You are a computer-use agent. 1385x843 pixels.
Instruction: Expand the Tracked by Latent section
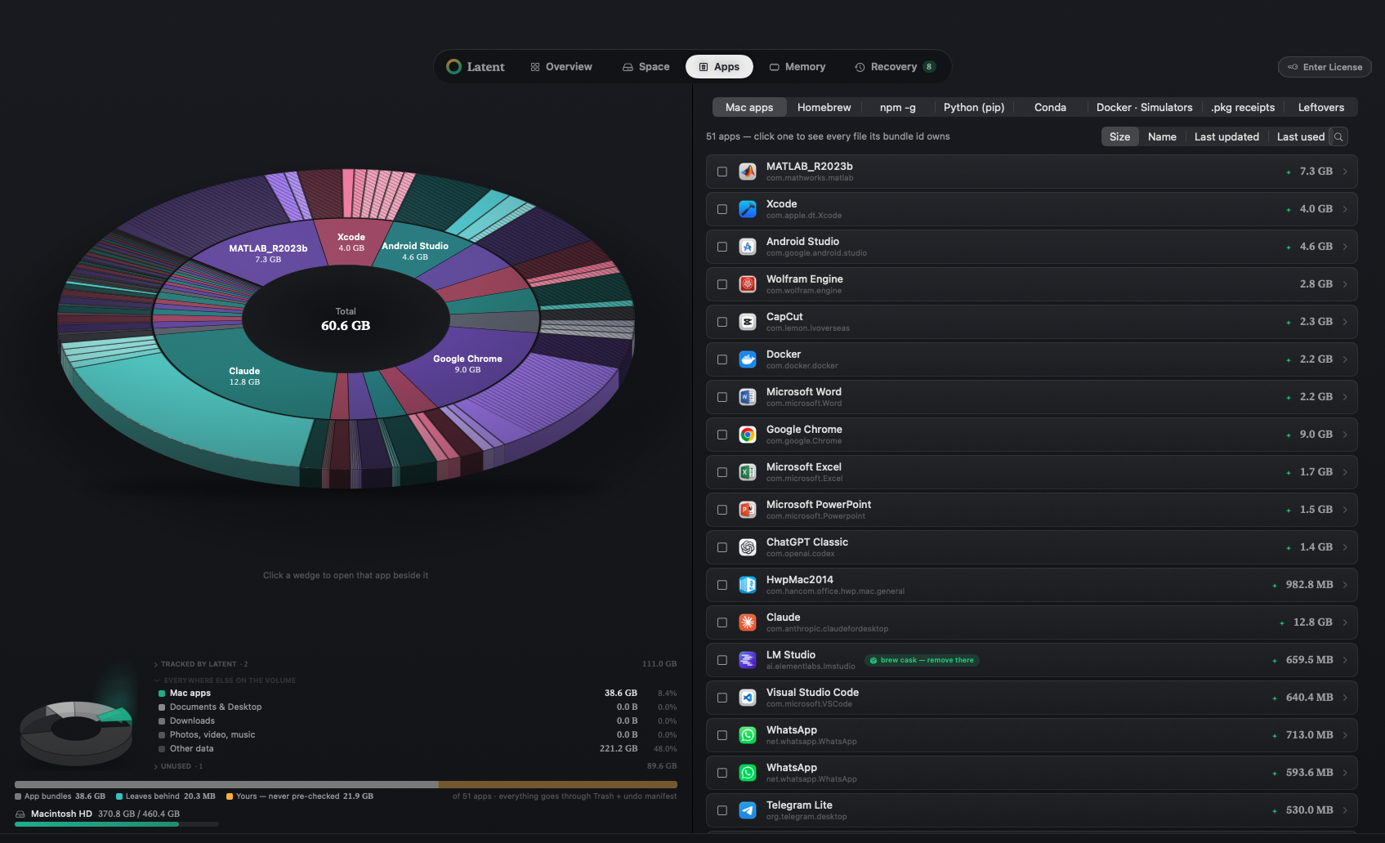coord(156,665)
